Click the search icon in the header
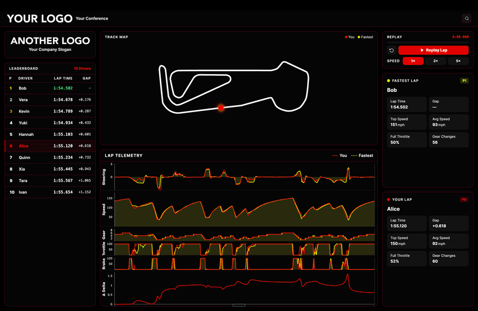Screen dimensions: 478x311 pos(466,18)
